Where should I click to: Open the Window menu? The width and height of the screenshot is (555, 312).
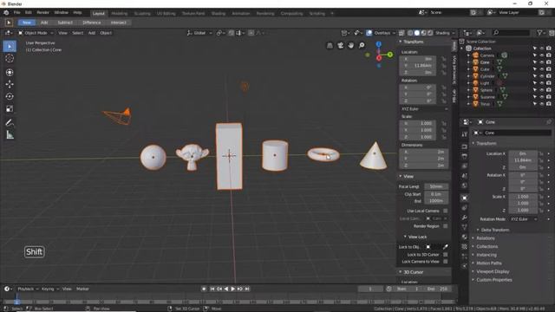(x=62, y=13)
